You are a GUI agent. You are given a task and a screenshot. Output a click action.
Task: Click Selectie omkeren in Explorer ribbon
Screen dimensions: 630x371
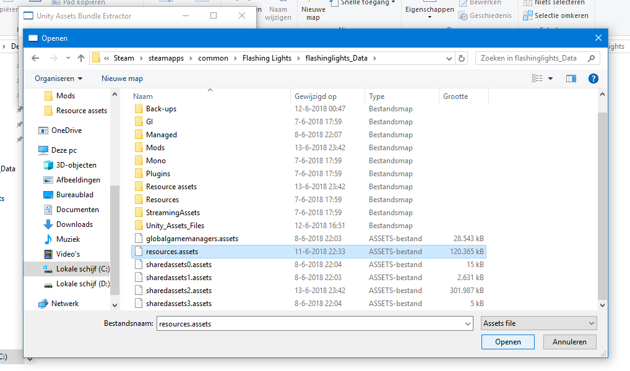(x=556, y=15)
